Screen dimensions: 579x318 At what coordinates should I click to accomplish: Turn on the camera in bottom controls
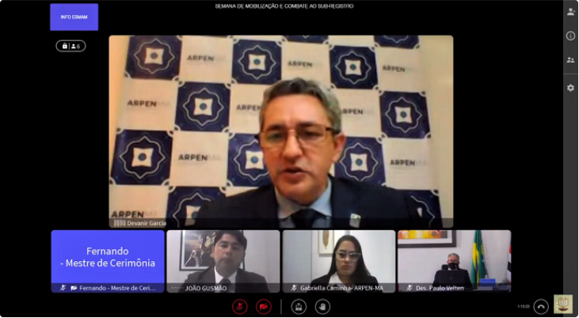[x=263, y=307]
